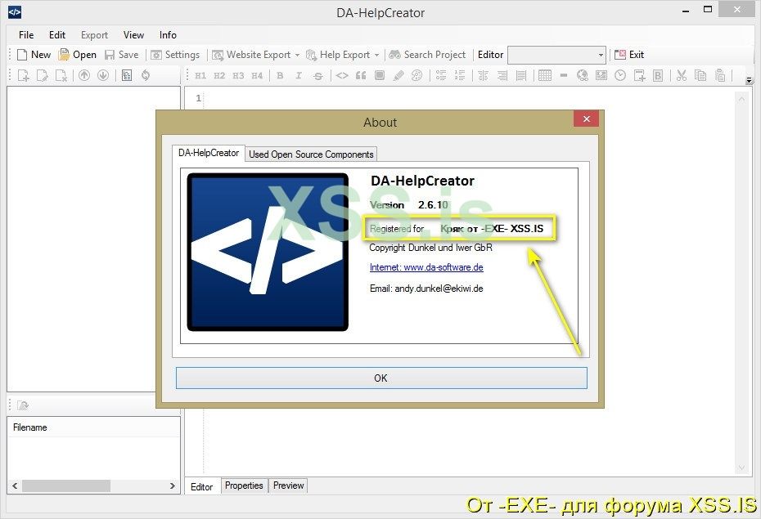This screenshot has height=519, width=761.
Task: Click the highlighter marker icon
Action: pyautogui.click(x=399, y=75)
